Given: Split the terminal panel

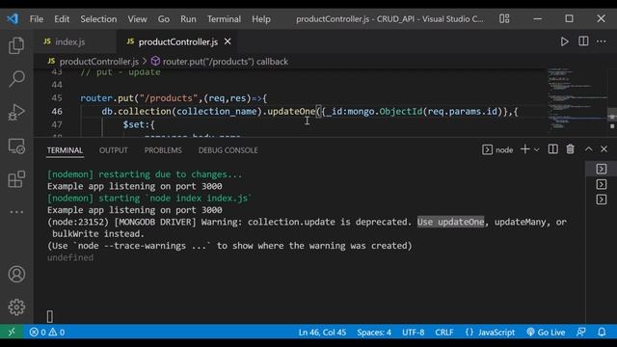Looking at the screenshot, I should click(552, 149).
